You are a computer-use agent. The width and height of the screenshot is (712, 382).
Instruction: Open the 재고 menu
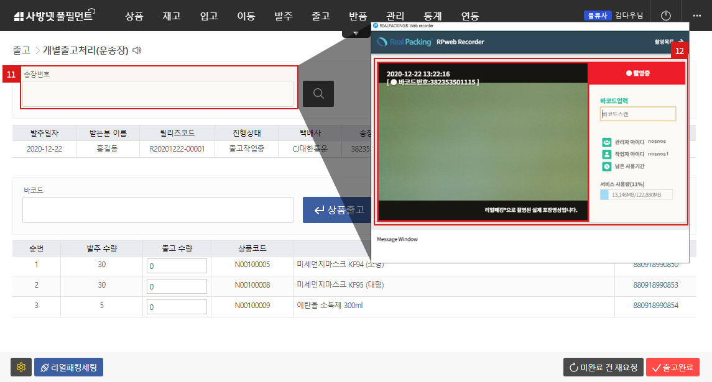[172, 16]
